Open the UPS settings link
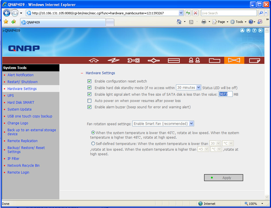 point(11,96)
